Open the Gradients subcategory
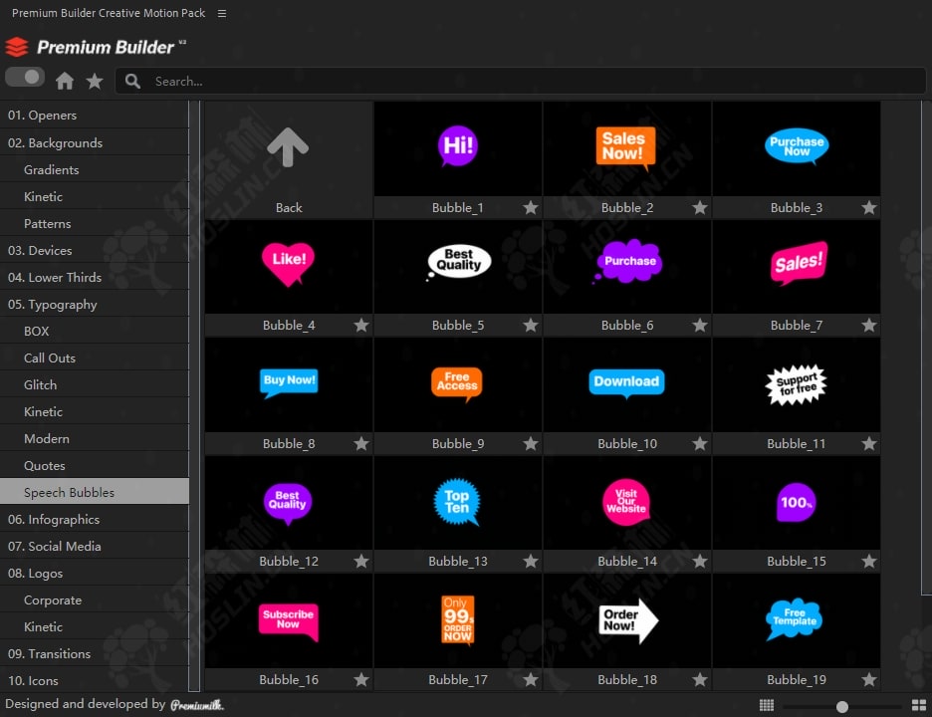Image resolution: width=932 pixels, height=717 pixels. [95, 169]
